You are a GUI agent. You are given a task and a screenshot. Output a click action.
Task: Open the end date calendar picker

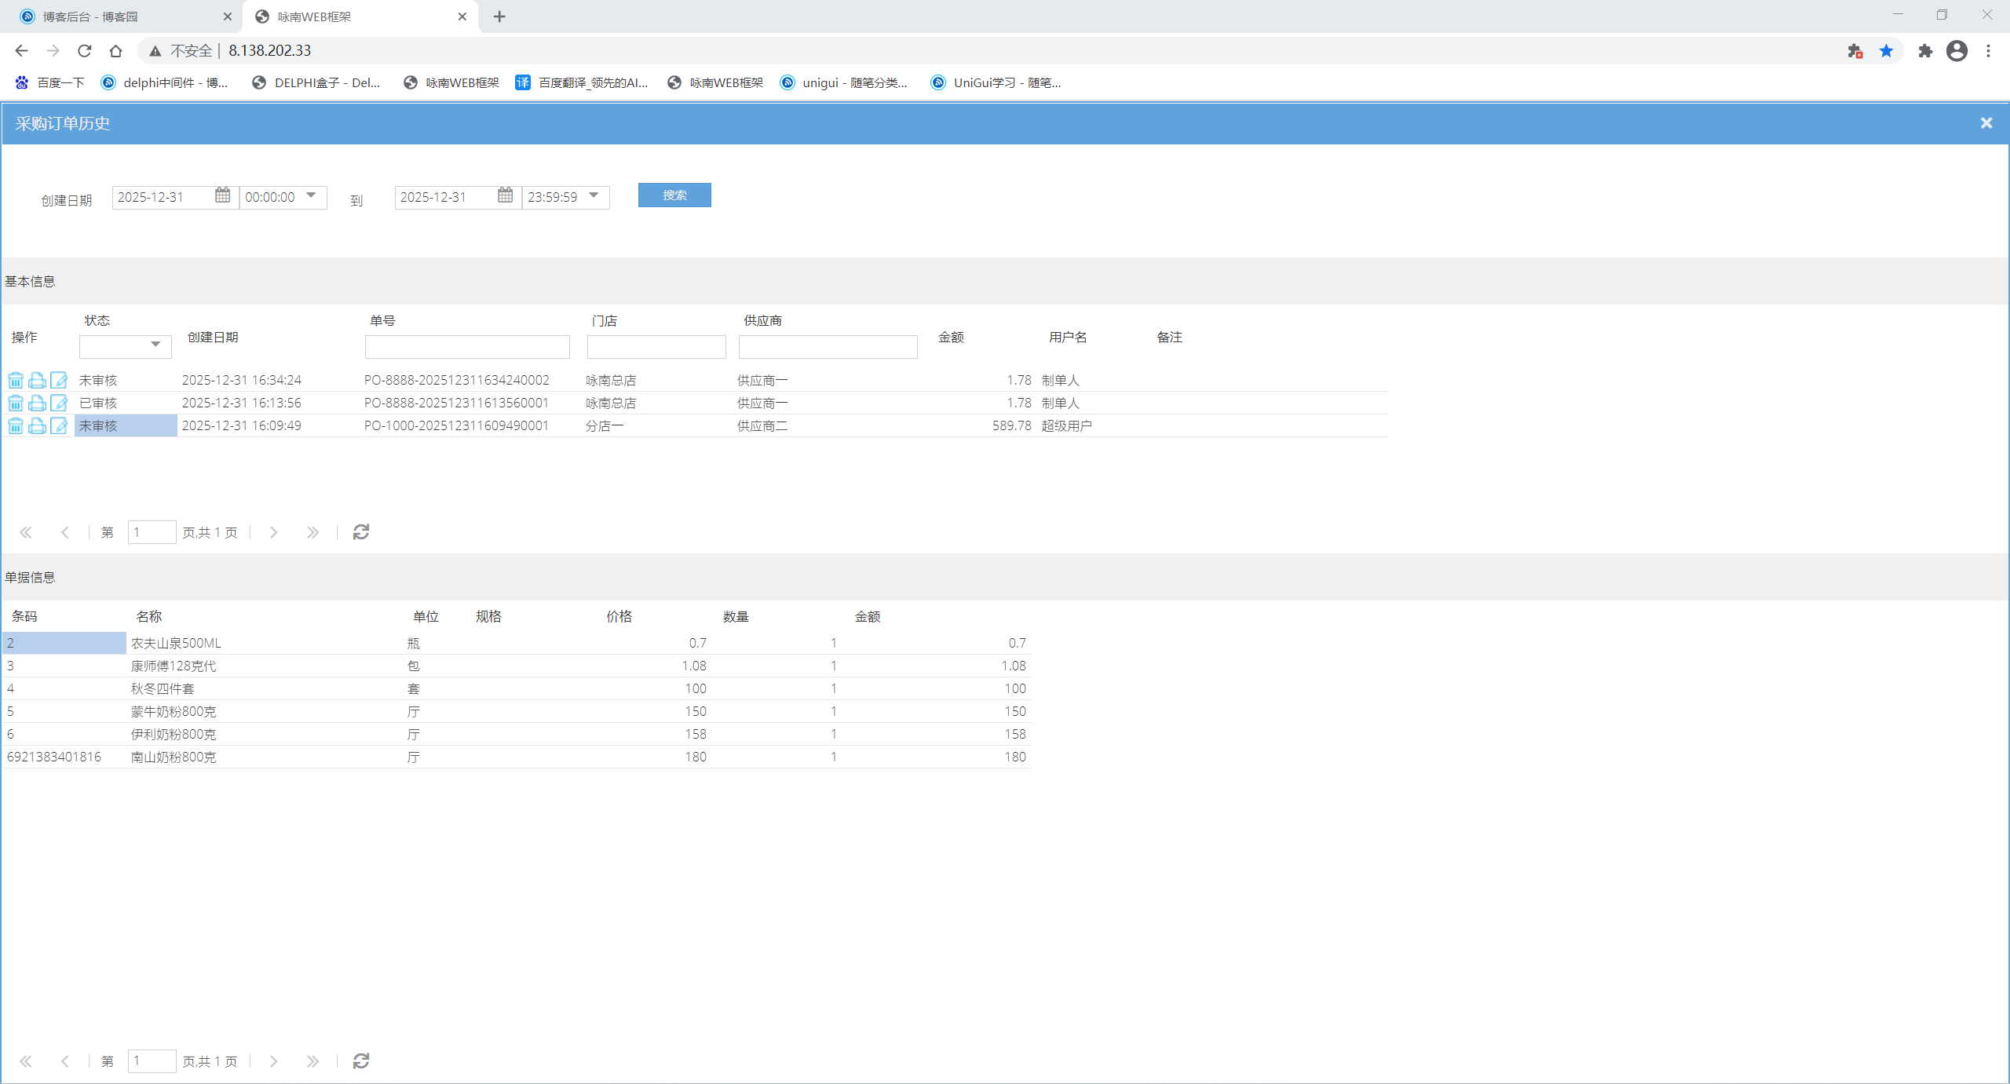click(x=506, y=195)
